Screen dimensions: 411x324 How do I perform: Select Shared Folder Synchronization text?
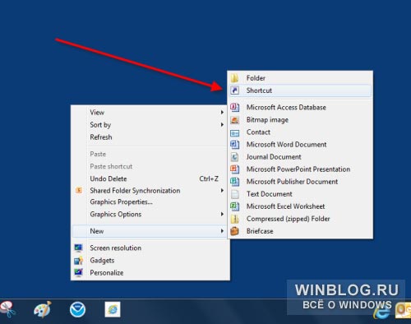pyautogui.click(x=135, y=191)
